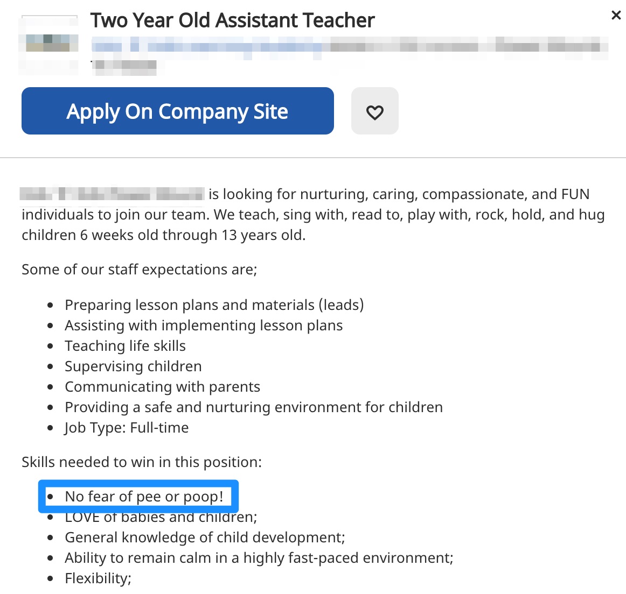Select the 'Preparing lesson plans and materials' bullet
The width and height of the screenshot is (626, 594).
click(214, 305)
